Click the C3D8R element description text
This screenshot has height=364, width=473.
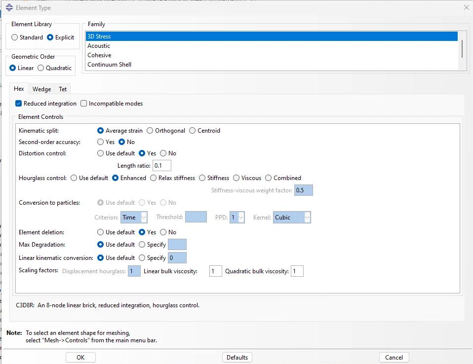tap(108, 305)
